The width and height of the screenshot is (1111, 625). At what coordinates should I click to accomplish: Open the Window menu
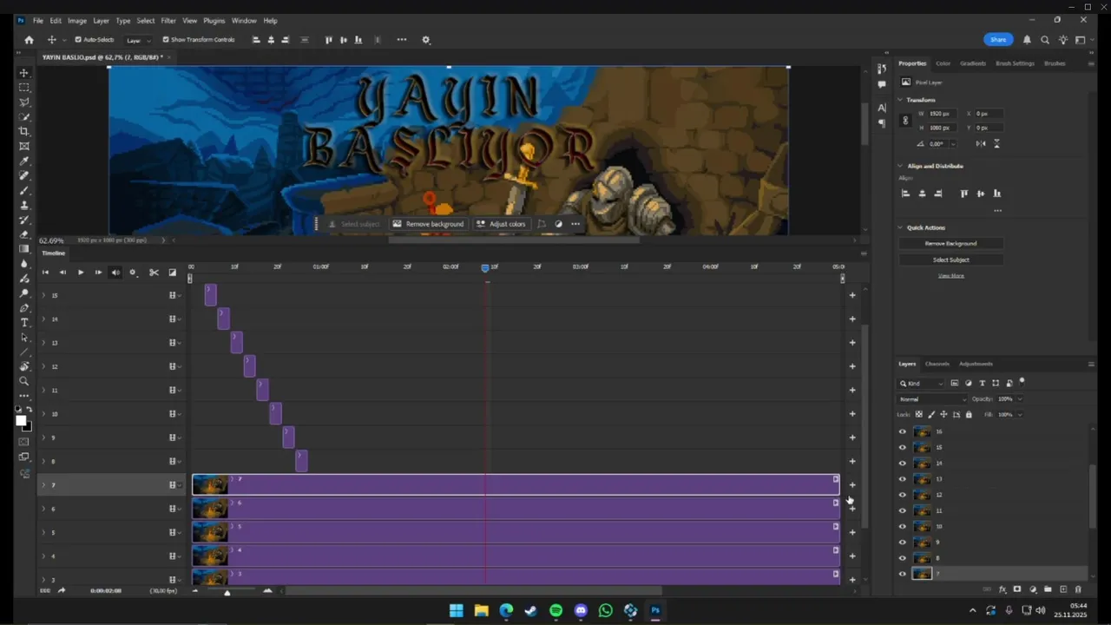[x=244, y=21]
